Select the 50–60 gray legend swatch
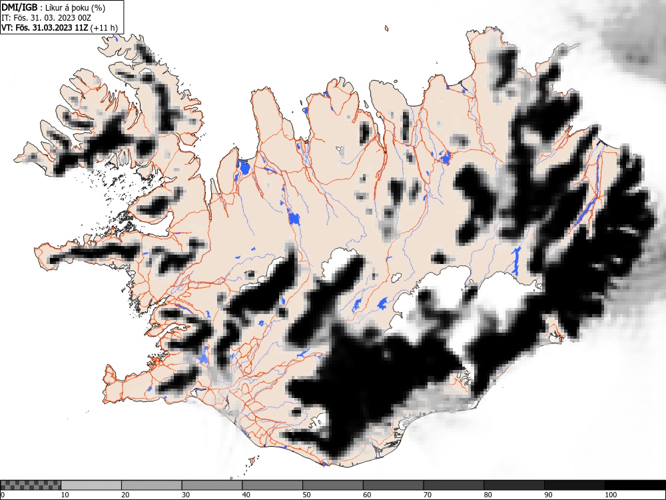Viewport: 666px width, 500px height. pyautogui.click(x=332, y=485)
